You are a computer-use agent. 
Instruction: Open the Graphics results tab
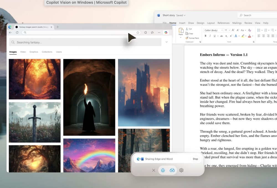point(34,52)
